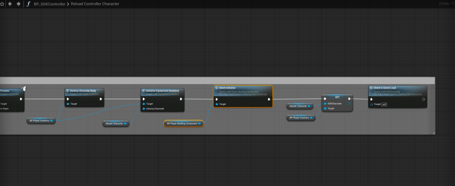This screenshot has height=186, width=455.
Task: Open BP_SGKController breadcrumb link
Action: click(x=49, y=4)
